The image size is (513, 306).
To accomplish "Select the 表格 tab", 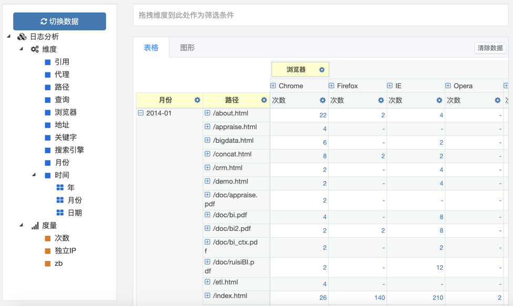I will tap(151, 48).
